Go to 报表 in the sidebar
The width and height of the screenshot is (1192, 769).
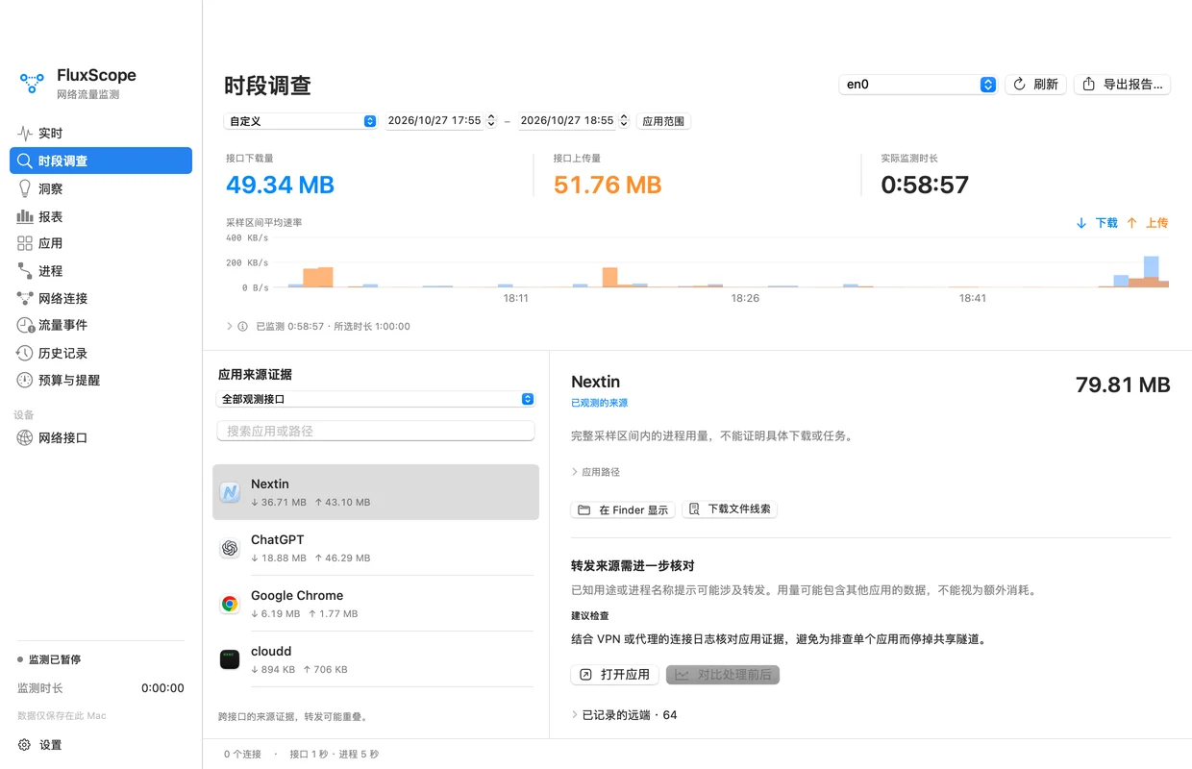tap(101, 216)
